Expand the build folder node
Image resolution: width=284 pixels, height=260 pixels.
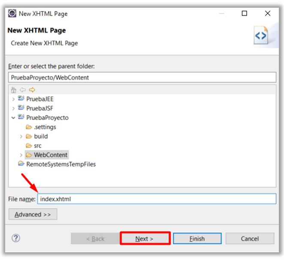21,137
